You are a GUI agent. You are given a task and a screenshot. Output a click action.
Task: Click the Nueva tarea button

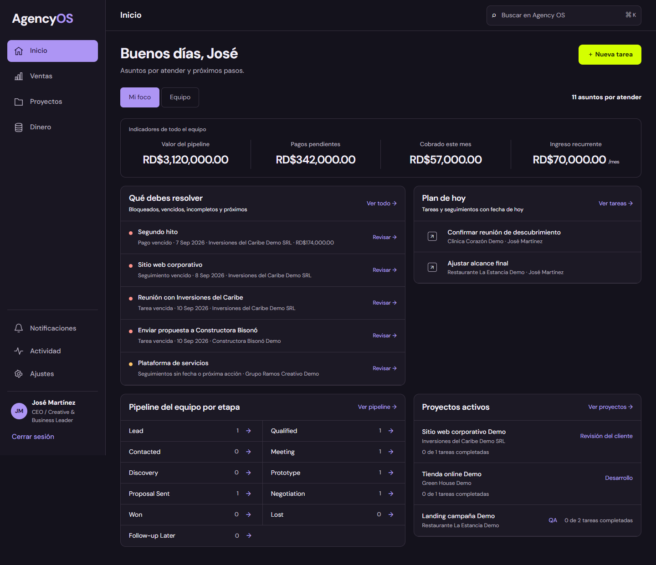pos(610,55)
